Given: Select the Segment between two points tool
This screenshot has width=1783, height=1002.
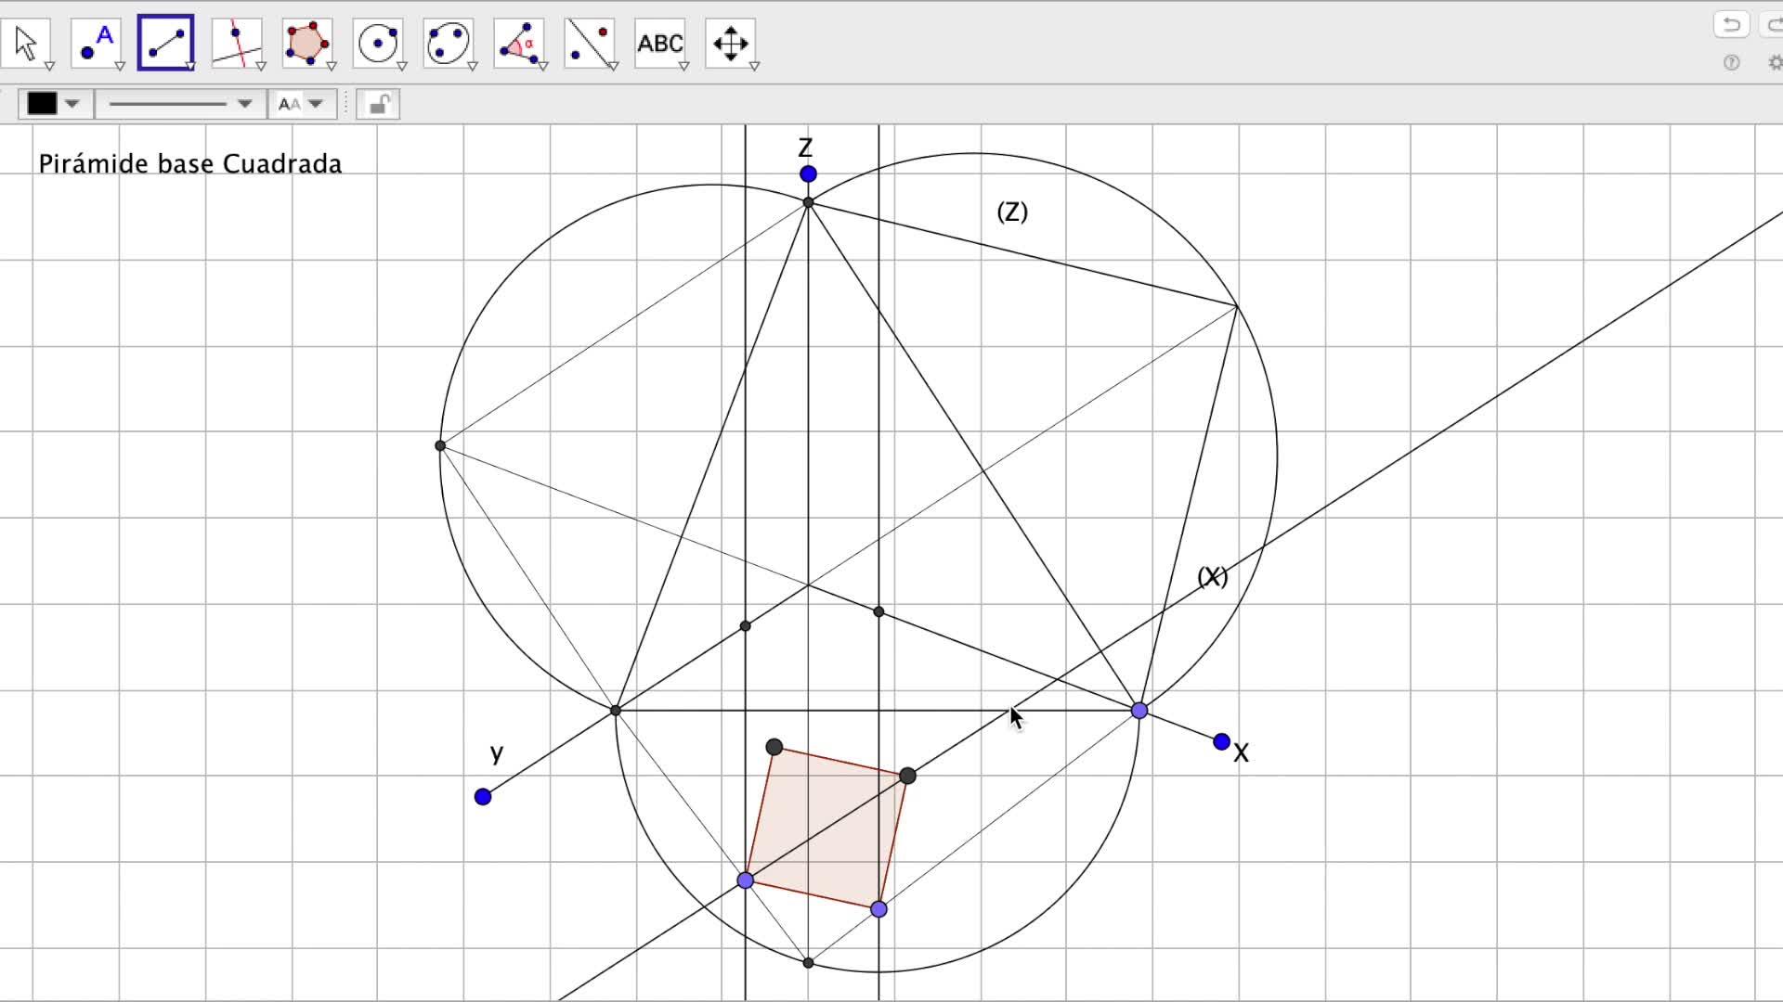Looking at the screenshot, I should [x=165, y=43].
